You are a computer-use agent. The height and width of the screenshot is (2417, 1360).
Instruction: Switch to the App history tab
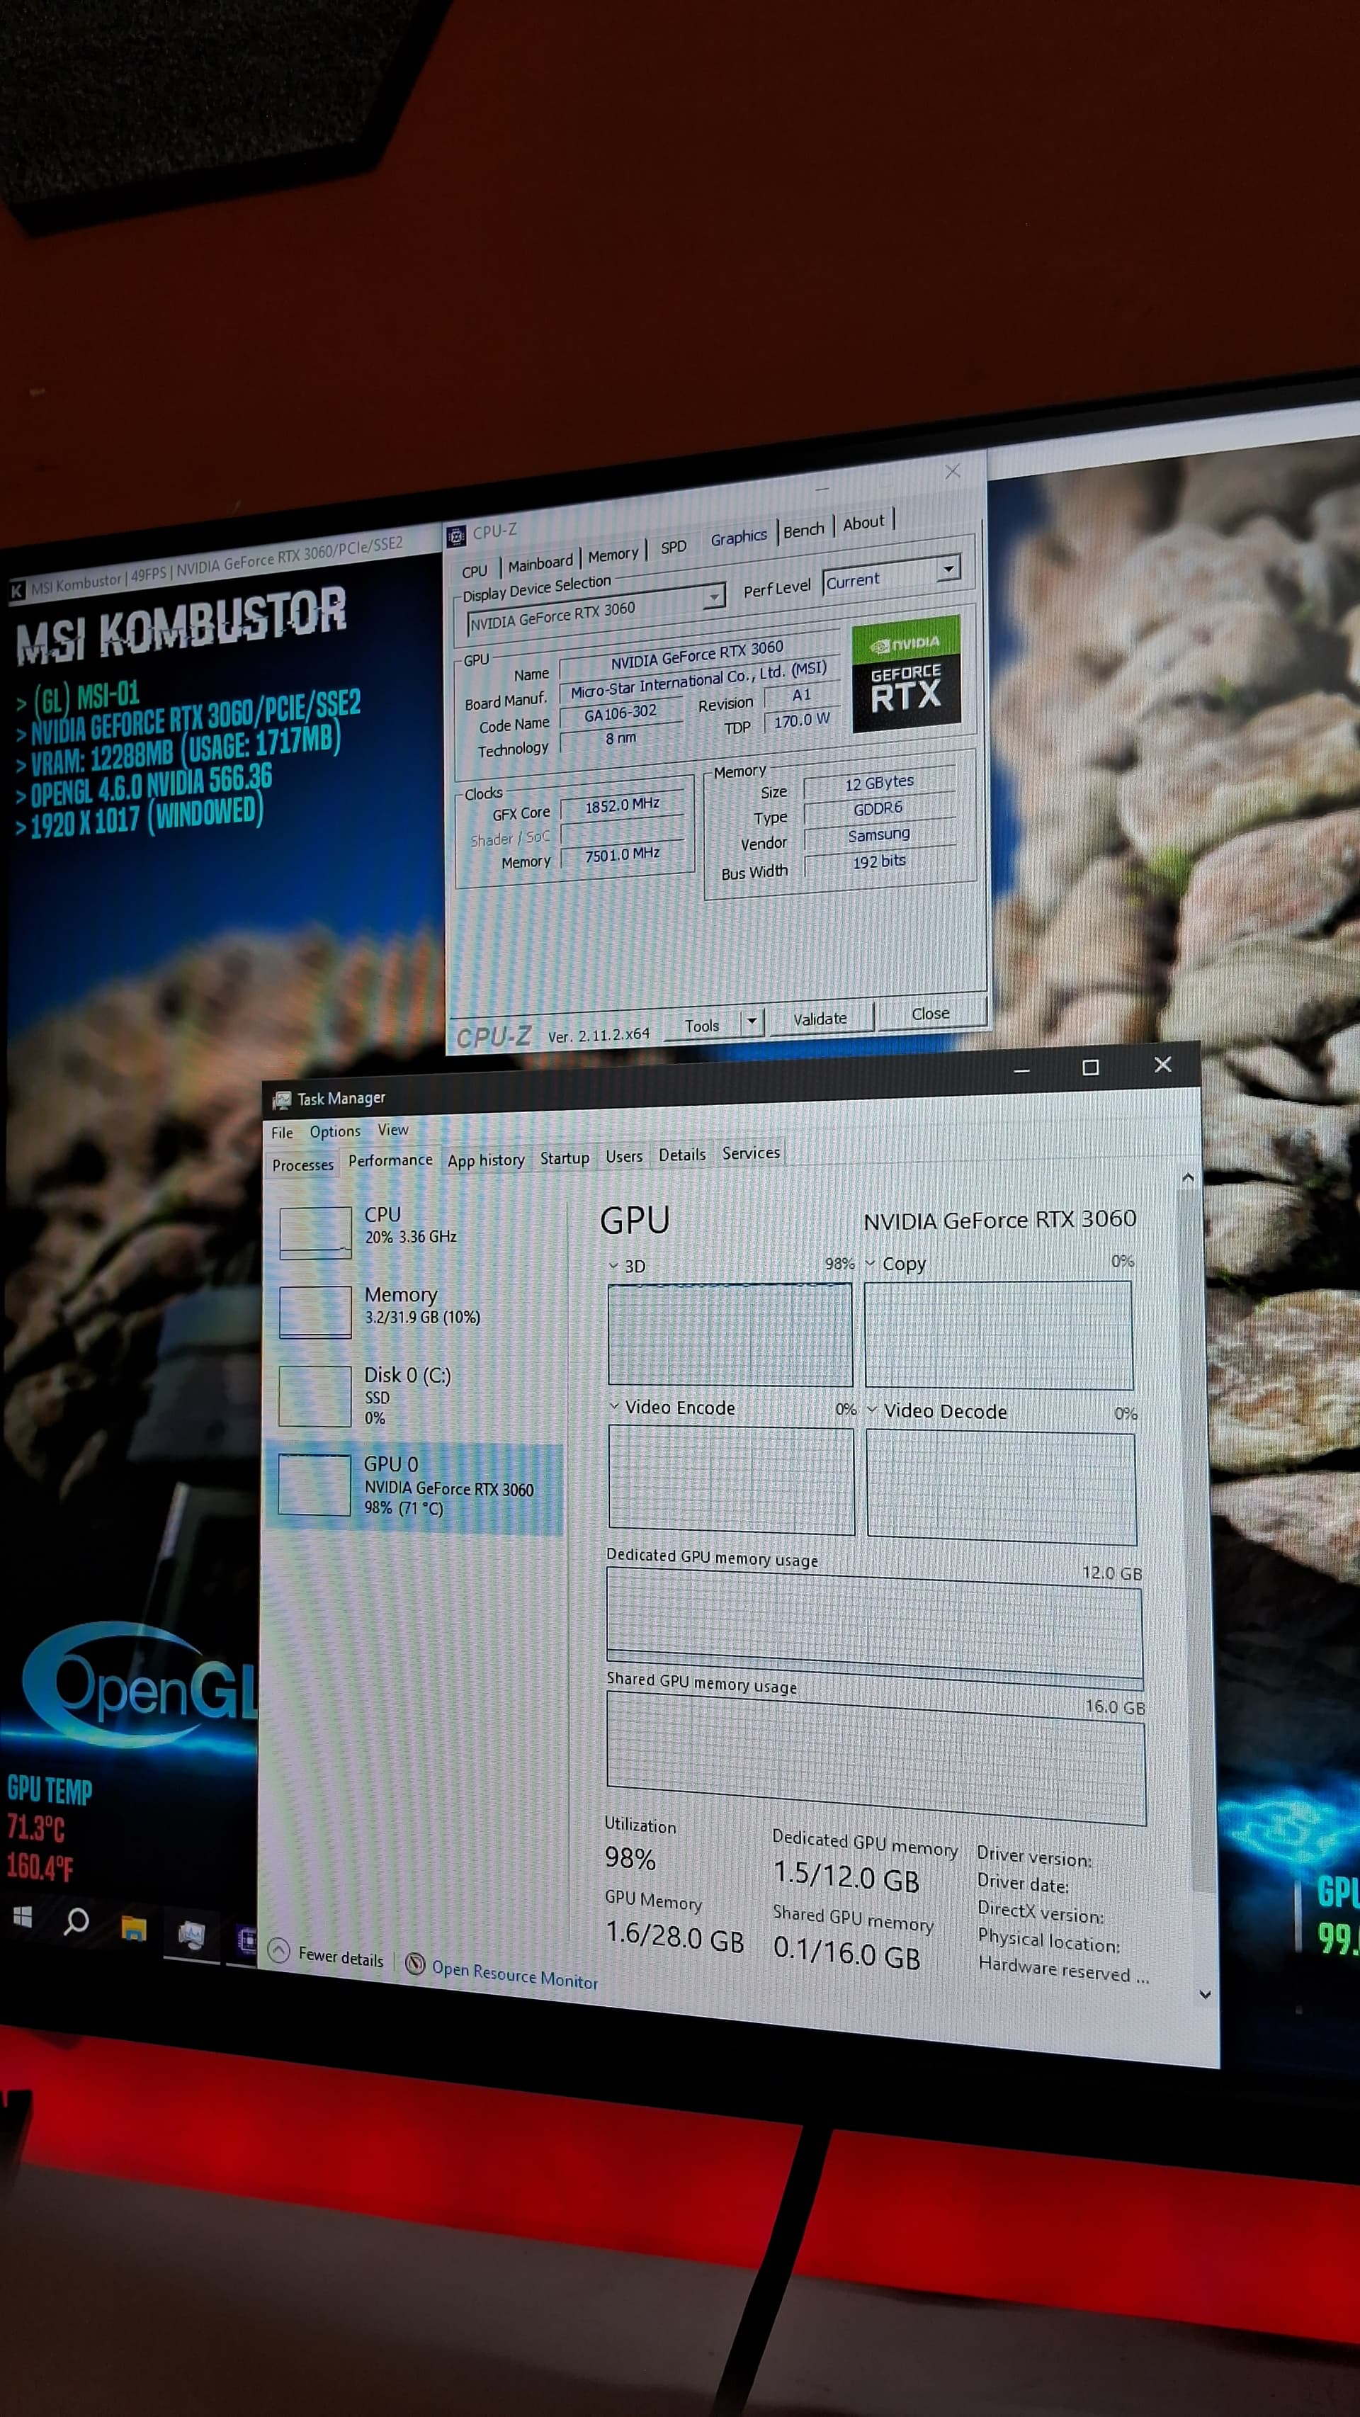click(486, 1160)
